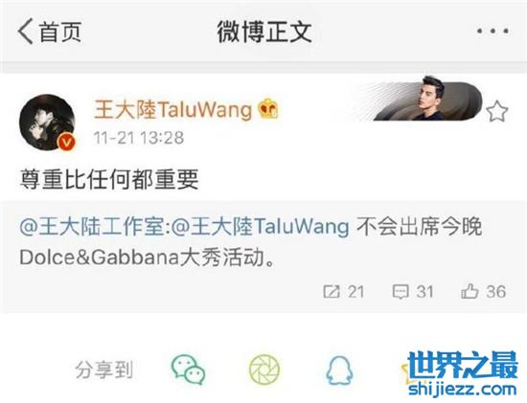Open the three-dot more options menu
Screen dimensions: 527x403
tap(493, 32)
